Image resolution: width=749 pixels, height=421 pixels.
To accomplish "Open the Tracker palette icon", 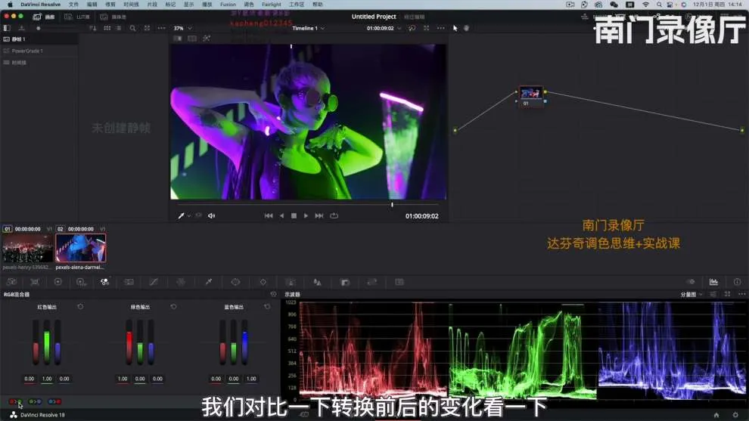I will 263,282.
